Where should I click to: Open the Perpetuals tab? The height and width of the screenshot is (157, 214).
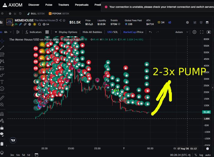click(82, 5)
